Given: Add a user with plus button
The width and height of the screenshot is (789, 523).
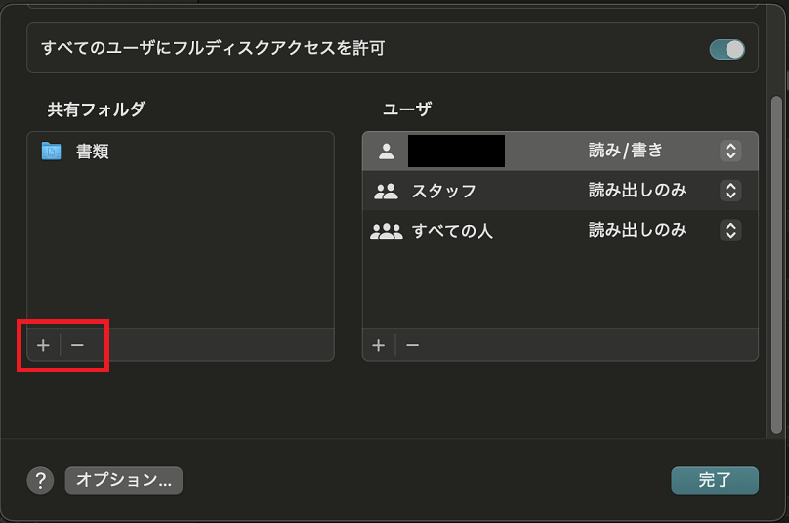Looking at the screenshot, I should click(379, 345).
